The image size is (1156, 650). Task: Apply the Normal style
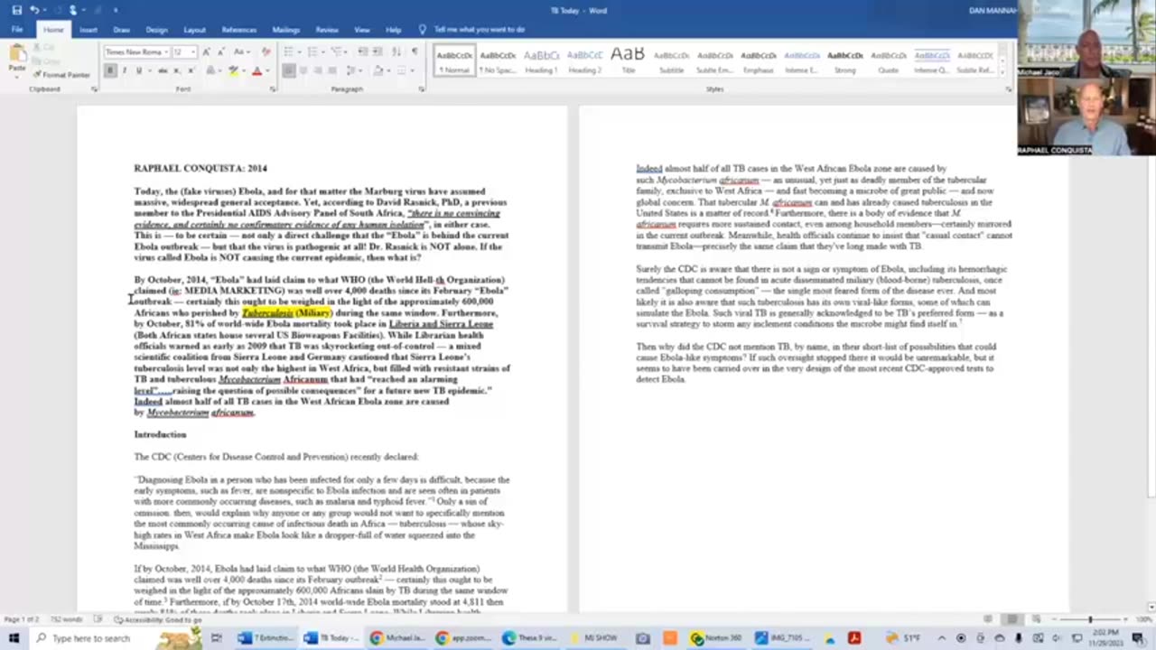(454, 60)
